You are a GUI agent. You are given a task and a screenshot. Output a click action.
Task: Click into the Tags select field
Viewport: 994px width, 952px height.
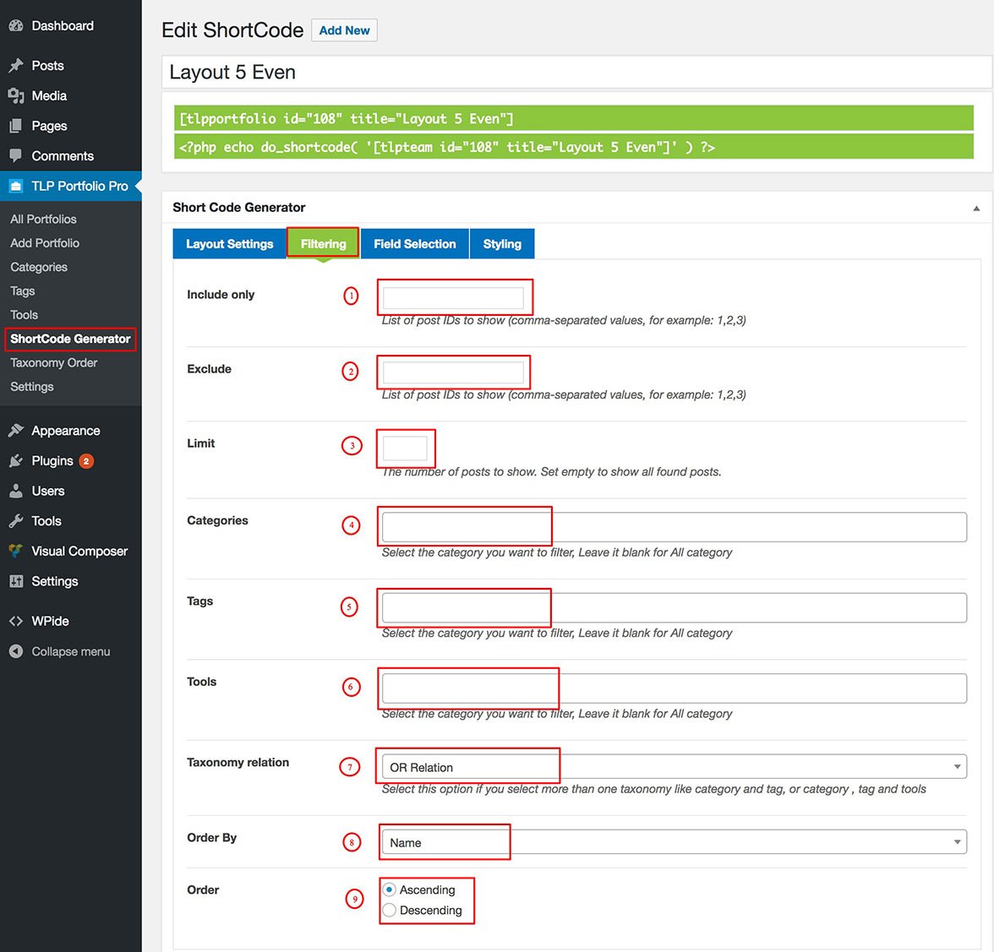point(674,607)
